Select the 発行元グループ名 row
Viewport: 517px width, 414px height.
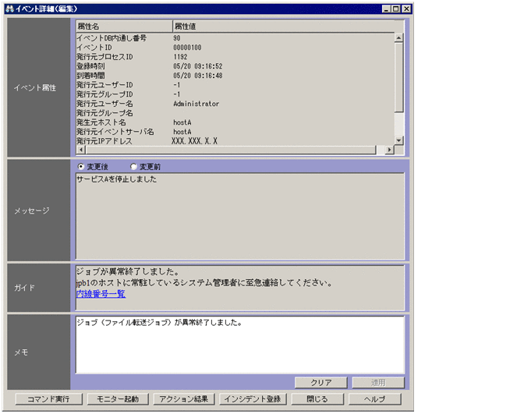(235, 113)
